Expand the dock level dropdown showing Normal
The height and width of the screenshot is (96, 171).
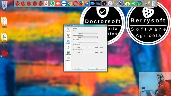click(x=88, y=42)
